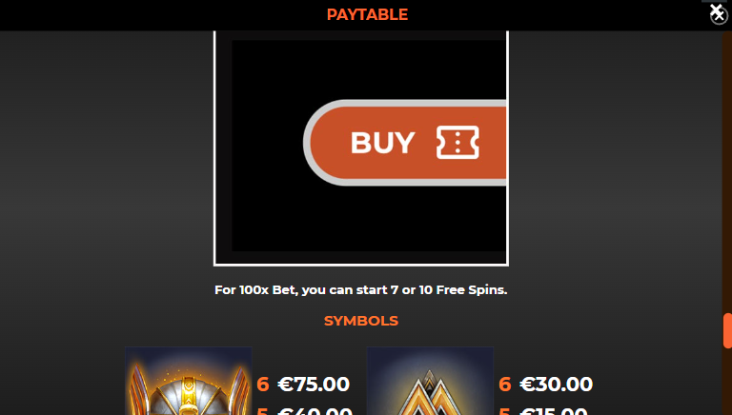This screenshot has width=732, height=415.
Task: Select the golden triangle peaks symbol
Action: pyautogui.click(x=431, y=381)
